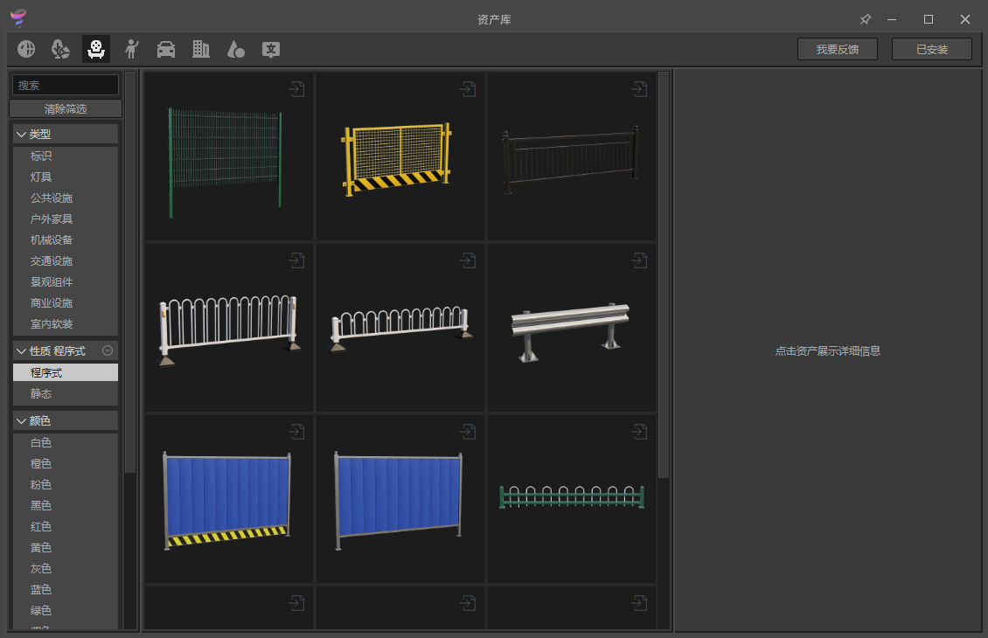988x638 pixels.
Task: Select the roads asset category icon
Action: (26, 49)
